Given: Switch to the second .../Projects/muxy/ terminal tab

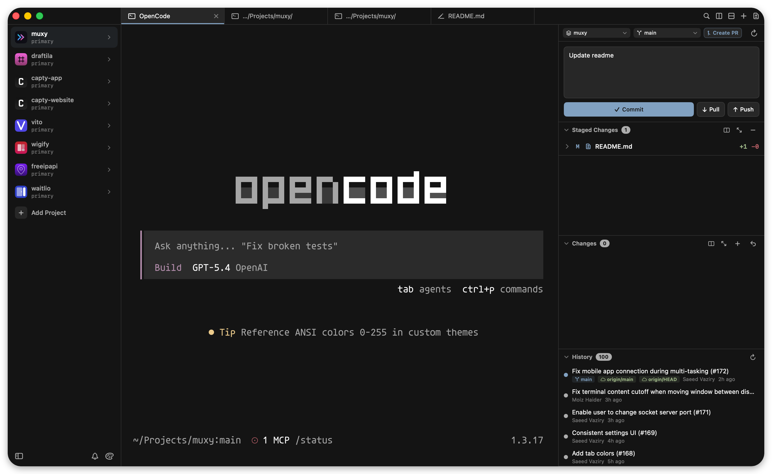Looking at the screenshot, I should point(379,16).
